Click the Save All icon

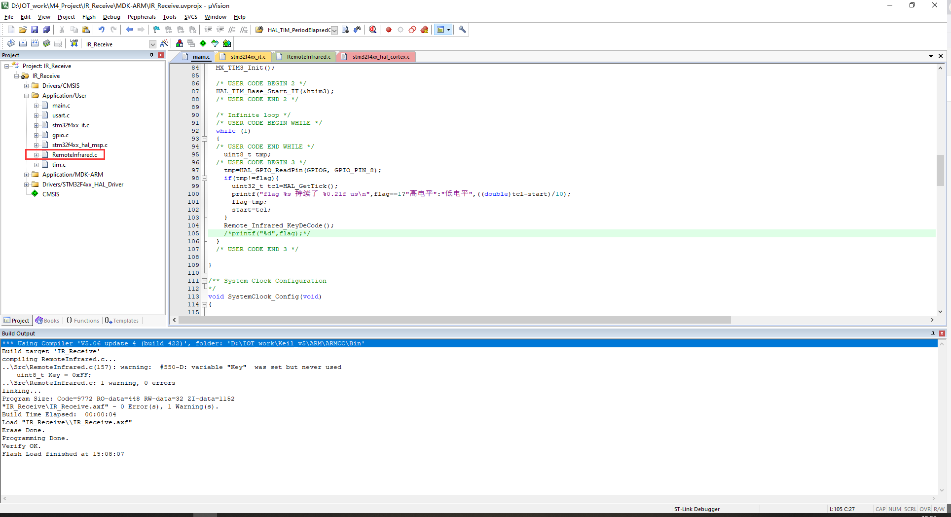click(x=46, y=30)
